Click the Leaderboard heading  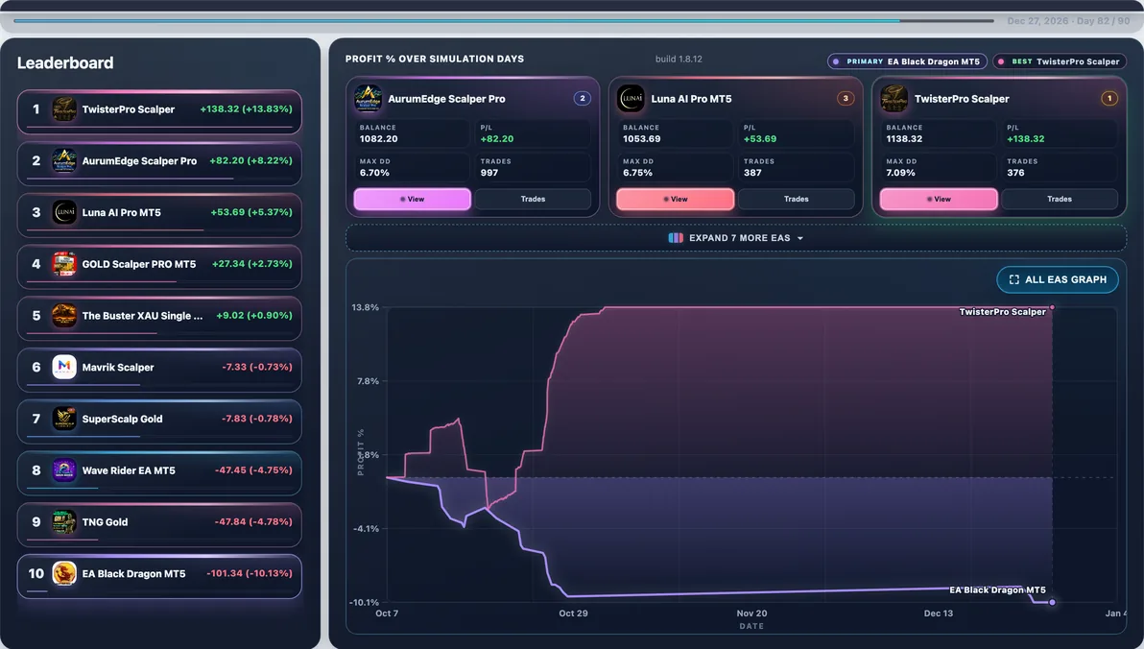(x=65, y=62)
